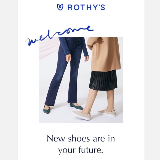Click the green pointed flat shoe
Image resolution: width=160 pixels, height=160 pixels.
pos(76,106)
